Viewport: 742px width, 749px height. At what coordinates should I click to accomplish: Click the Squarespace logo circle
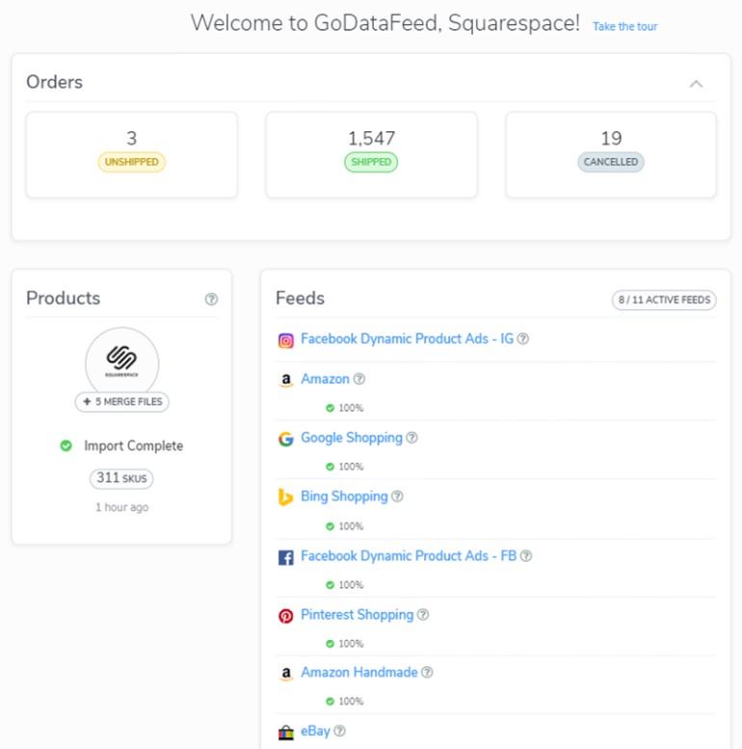click(121, 361)
